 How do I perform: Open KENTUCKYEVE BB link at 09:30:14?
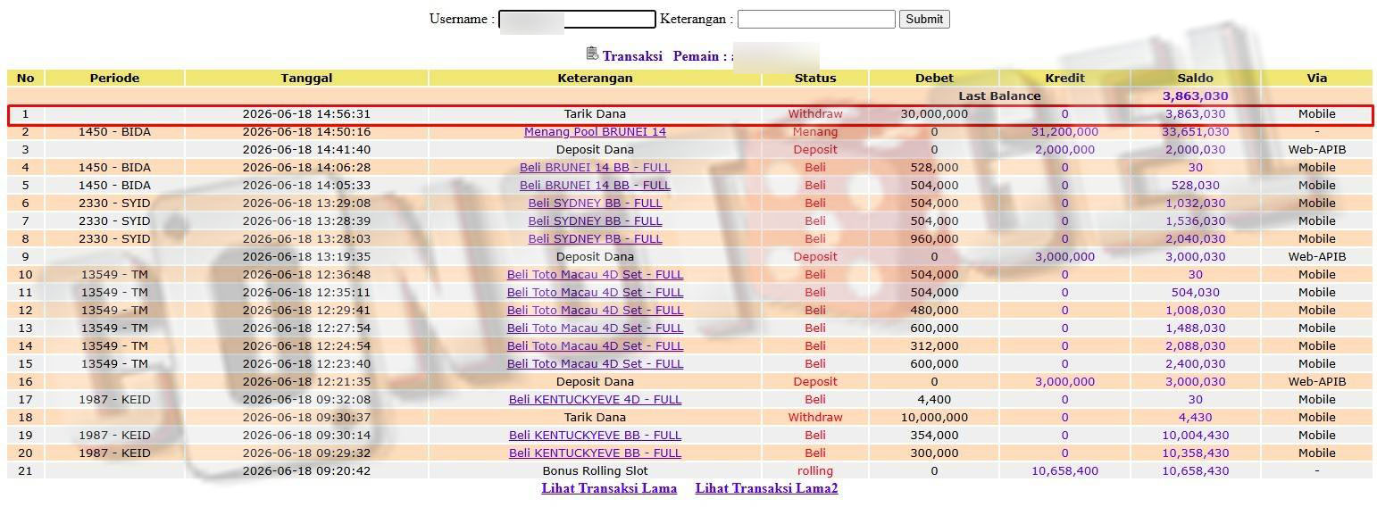[x=595, y=435]
